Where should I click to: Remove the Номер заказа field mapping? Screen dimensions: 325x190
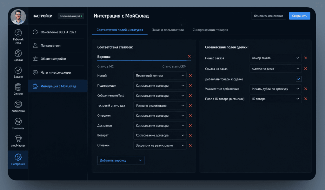(x=306, y=58)
